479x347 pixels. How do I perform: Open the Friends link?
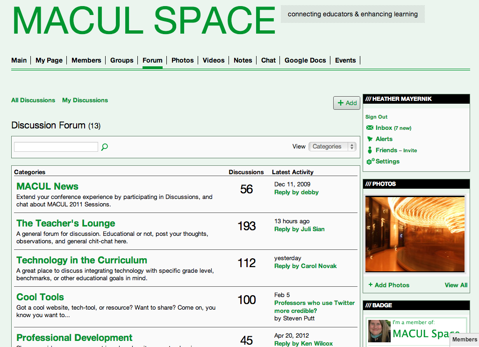tap(386, 150)
